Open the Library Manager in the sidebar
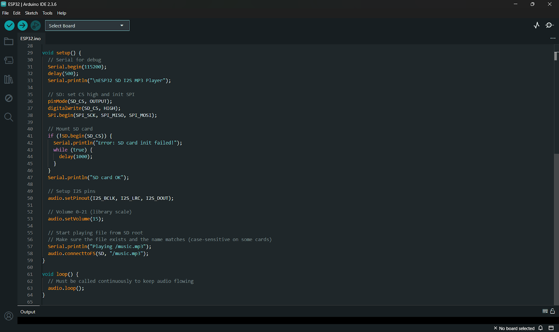 click(9, 79)
